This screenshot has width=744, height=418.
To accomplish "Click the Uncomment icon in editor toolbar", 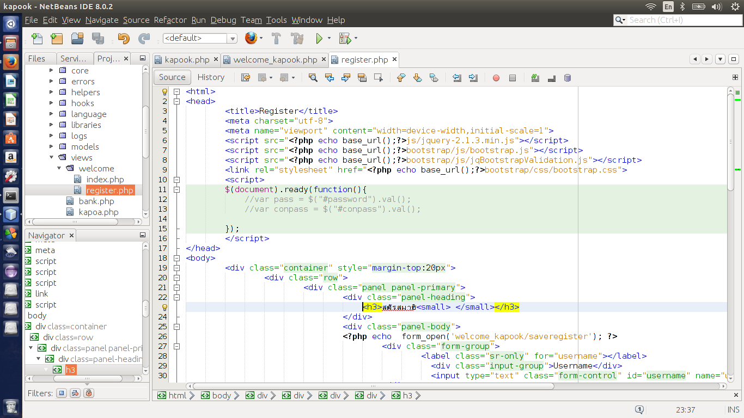I will [551, 78].
